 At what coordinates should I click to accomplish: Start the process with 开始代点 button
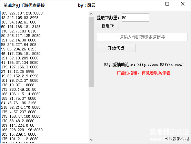116,48
